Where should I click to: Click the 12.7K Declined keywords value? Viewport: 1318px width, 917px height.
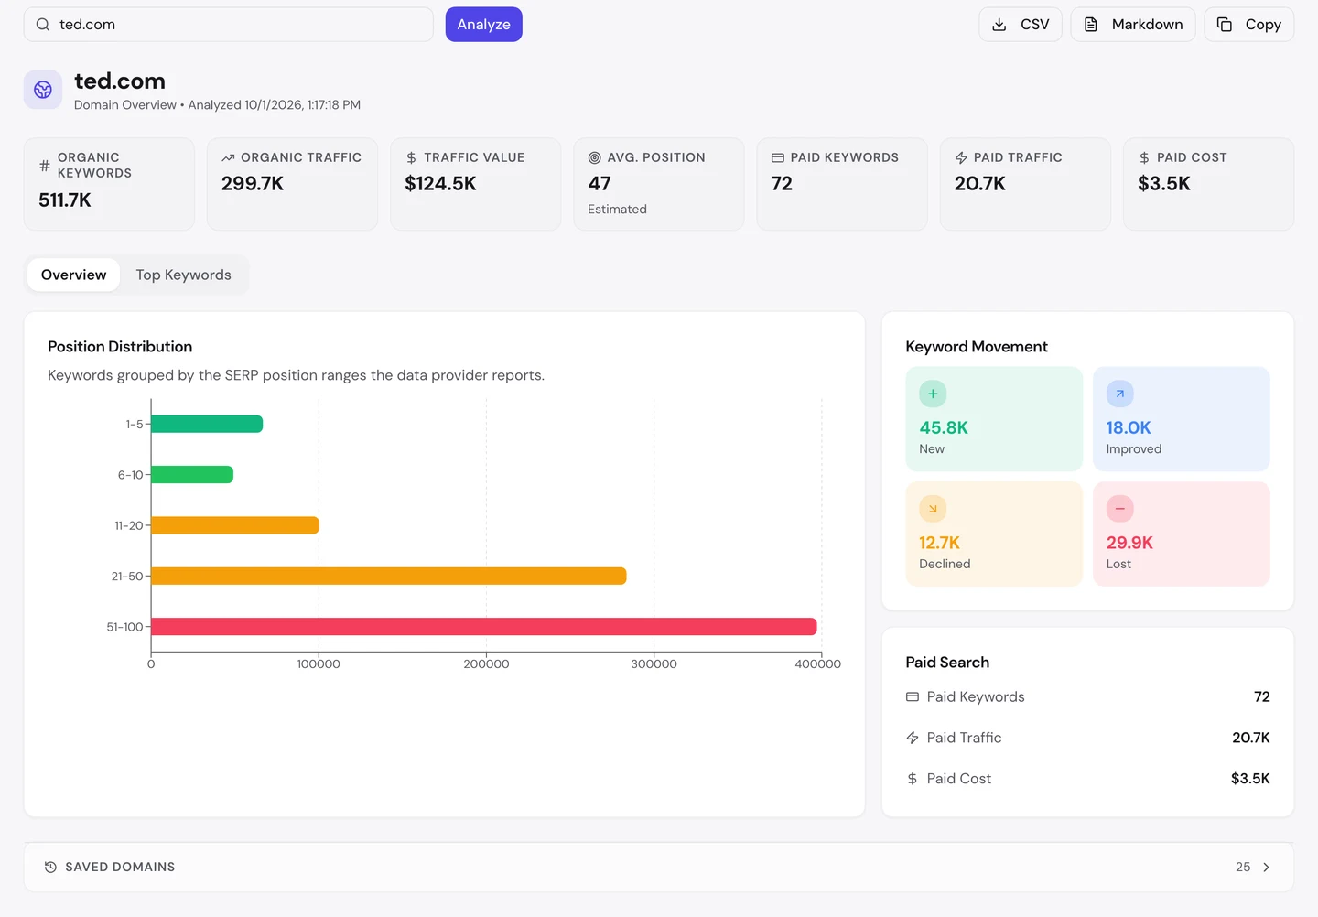[939, 543]
